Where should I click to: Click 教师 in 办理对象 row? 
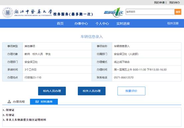tap(27, 54)
